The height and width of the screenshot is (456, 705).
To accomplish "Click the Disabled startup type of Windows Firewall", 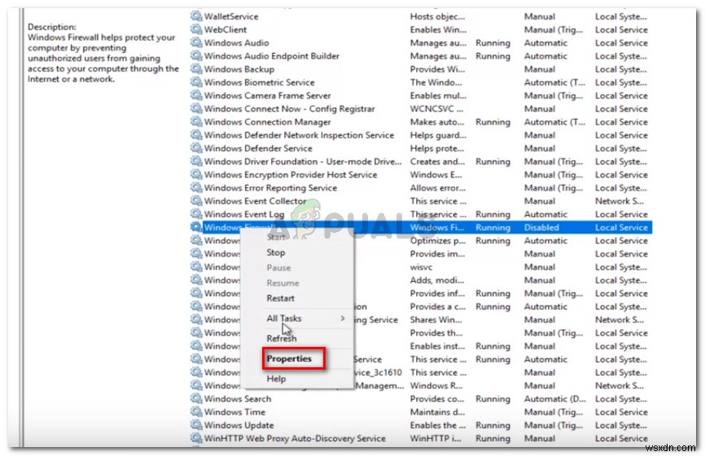I will [x=541, y=227].
